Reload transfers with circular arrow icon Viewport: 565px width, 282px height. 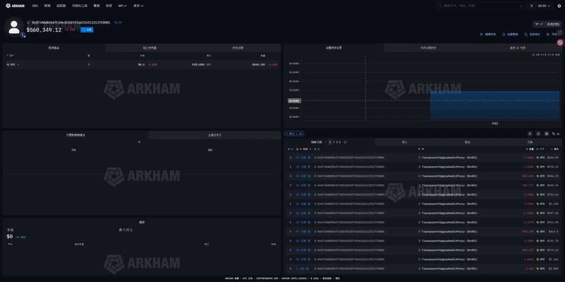click(x=346, y=142)
